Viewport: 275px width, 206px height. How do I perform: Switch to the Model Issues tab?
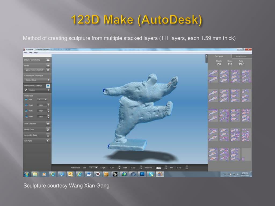pyautogui.click(x=241, y=56)
